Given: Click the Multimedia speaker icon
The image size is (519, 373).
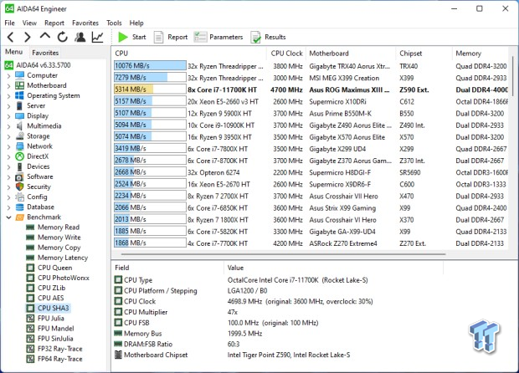Looking at the screenshot, I should [x=20, y=126].
